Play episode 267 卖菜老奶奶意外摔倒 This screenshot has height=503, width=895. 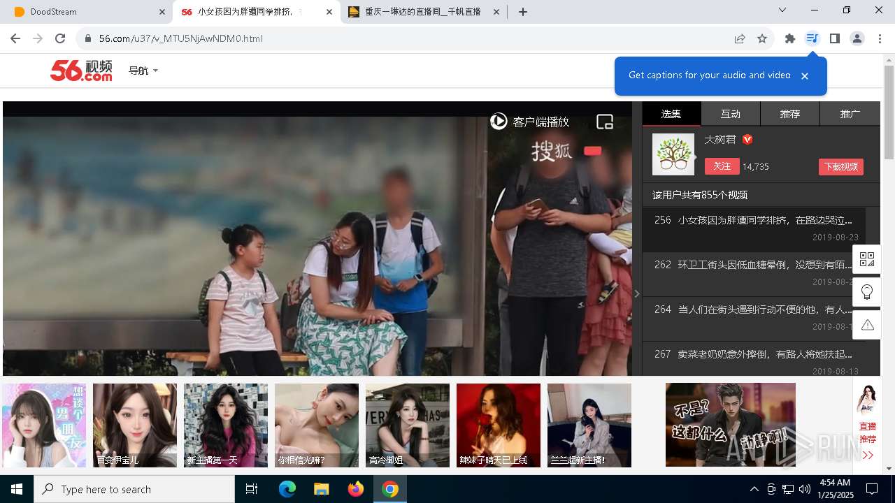click(754, 360)
